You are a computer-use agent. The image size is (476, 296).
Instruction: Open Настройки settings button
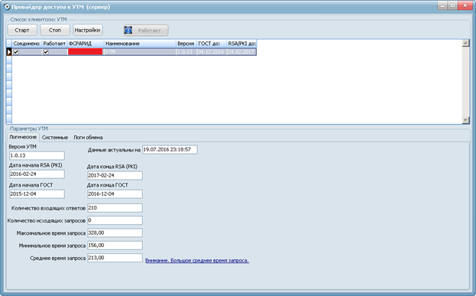click(87, 30)
